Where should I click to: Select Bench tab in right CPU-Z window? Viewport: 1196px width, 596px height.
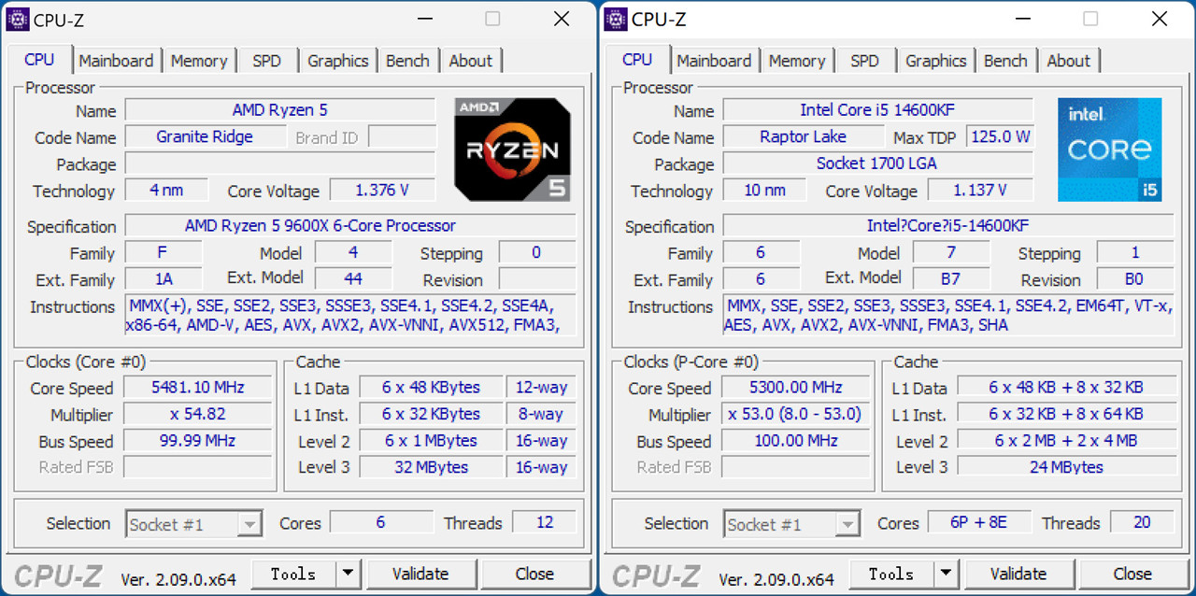pos(1006,61)
